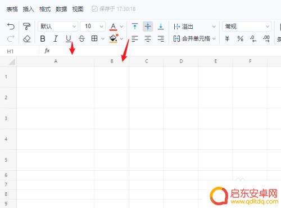This screenshot has width=281, height=208.
Task: Apply the red font color A icon
Action: (113, 26)
